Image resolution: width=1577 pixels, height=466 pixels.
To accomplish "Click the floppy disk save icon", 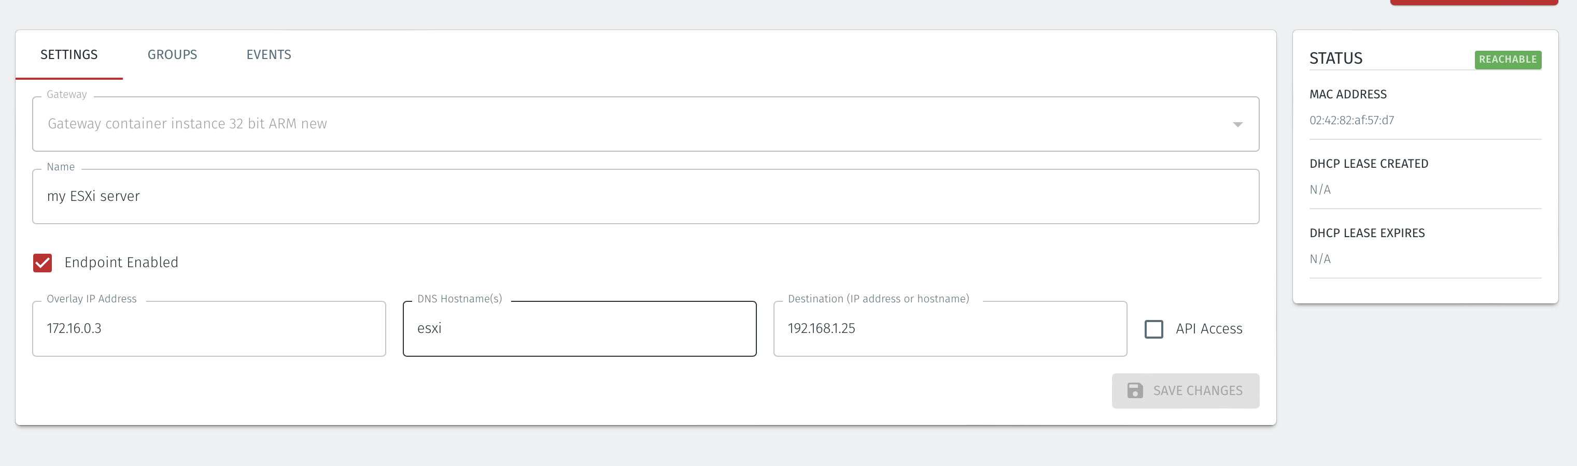I will (1135, 391).
